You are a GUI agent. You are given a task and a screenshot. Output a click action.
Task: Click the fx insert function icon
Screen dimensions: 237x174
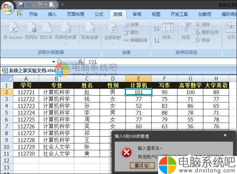click(80, 61)
